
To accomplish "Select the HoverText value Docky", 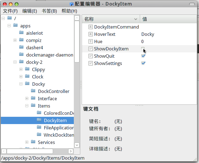I will point(148,34).
